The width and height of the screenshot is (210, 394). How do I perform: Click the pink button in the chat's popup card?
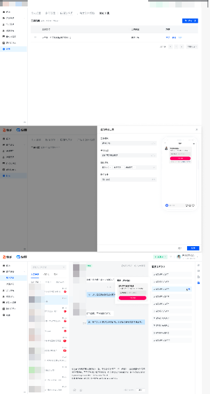(x=133, y=298)
